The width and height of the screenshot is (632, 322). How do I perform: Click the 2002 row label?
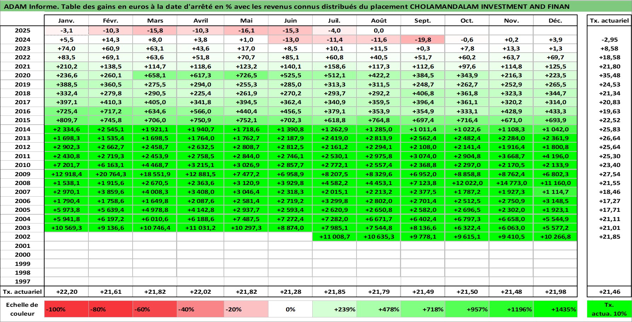[x=22, y=237]
